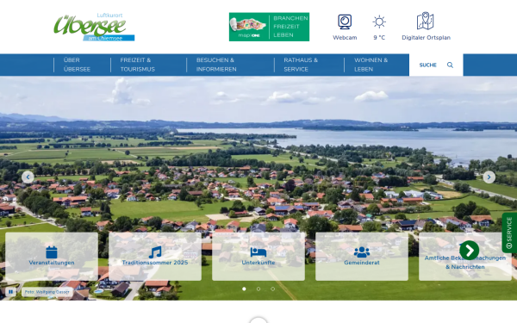Screen dimensions: 517x323
Task: Click the Foto: Wolfgang Gasser credit
Action: pos(47,292)
